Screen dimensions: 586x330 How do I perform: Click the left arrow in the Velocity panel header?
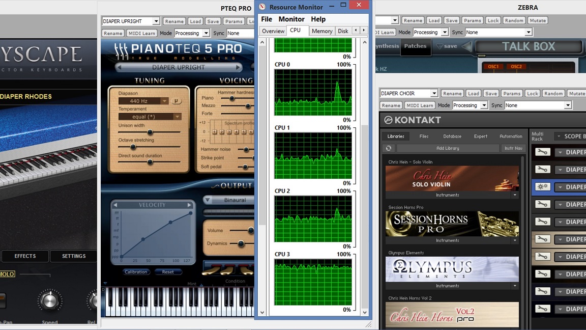[115, 205]
